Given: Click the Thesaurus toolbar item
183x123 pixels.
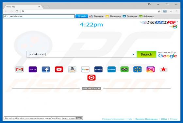Looking at the screenshot, I should click(113, 16).
